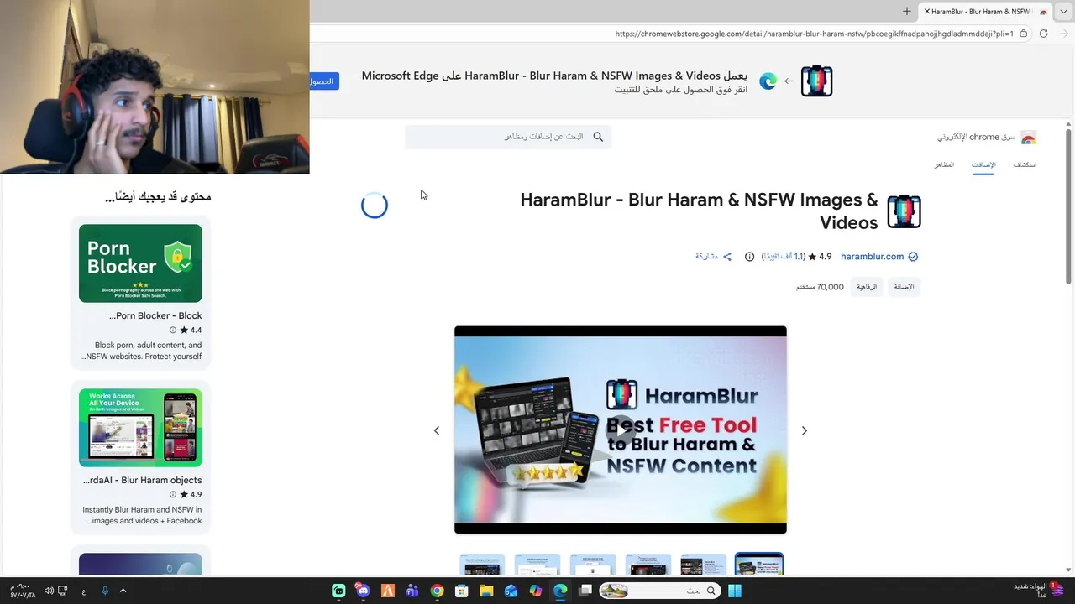Open Task View on the taskbar
This screenshot has height=604, width=1075.
pos(585,591)
